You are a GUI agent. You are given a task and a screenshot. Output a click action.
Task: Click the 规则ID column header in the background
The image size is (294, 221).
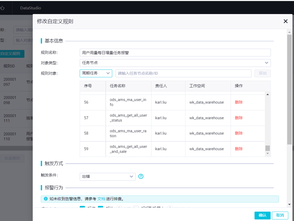pyautogui.click(x=9, y=66)
